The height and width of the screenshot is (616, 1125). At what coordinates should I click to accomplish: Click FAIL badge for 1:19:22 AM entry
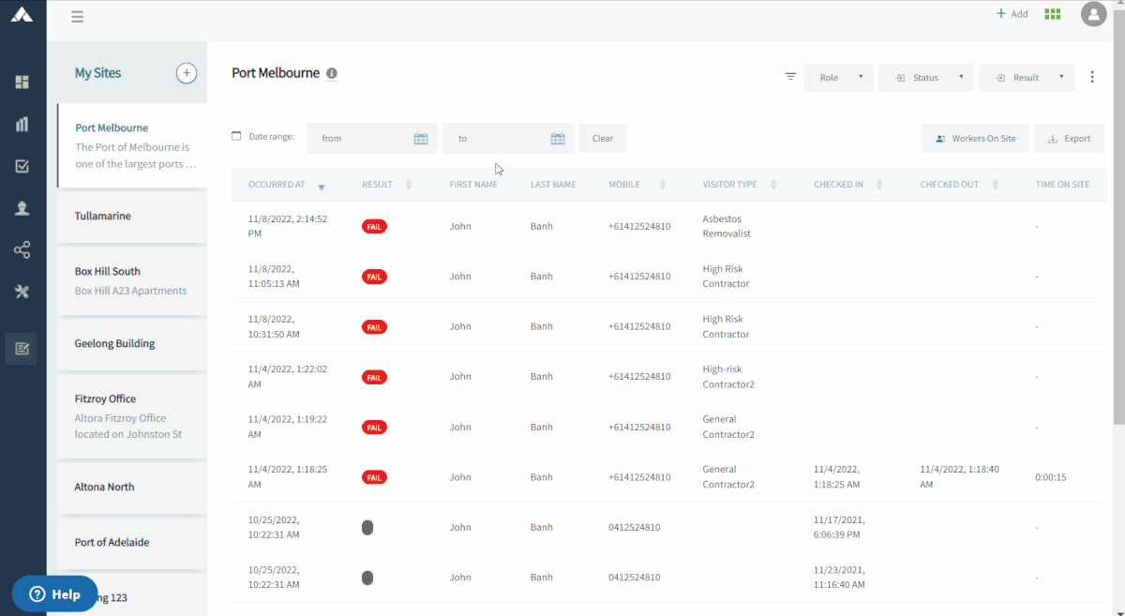tap(374, 428)
